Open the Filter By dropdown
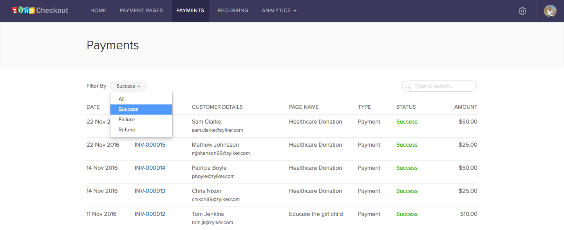The width and height of the screenshot is (564, 230). click(x=128, y=86)
